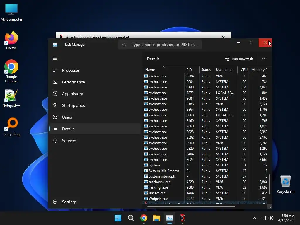
Task: Open the Google Chrome desktop shortcut
Action: pyautogui.click(x=11, y=71)
